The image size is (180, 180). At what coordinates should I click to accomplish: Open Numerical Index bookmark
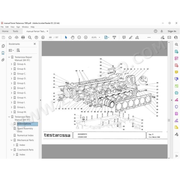(x=25, y=136)
